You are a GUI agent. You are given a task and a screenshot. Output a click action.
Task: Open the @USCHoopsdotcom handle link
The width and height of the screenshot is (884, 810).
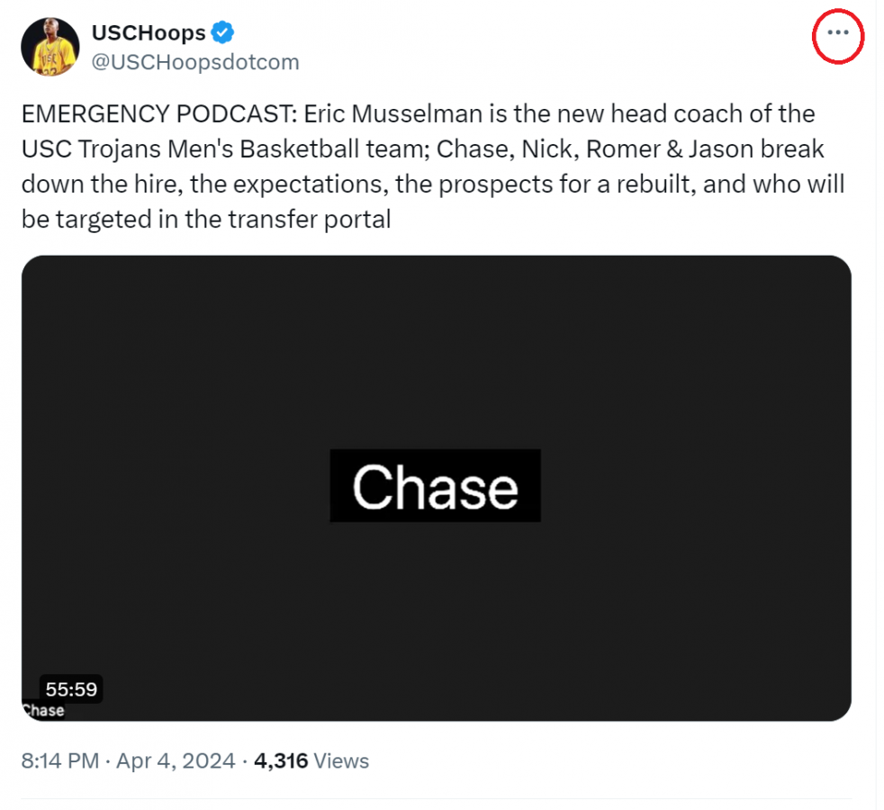195,62
